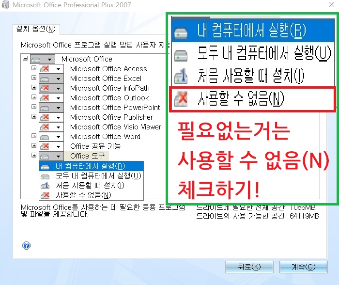Click the 64119MB available space text

tap(304, 216)
